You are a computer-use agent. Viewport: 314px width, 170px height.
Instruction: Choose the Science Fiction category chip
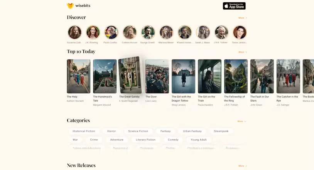138,131
